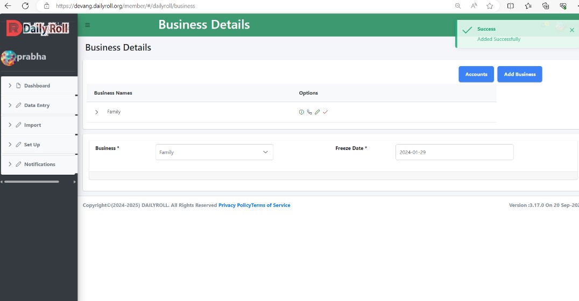Click the Set Up pencil icon
The width and height of the screenshot is (579, 301).
pos(18,145)
